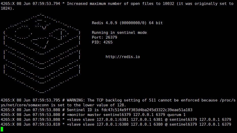Viewport: 237px width, 133px height.
Task: Click the 'Increased maximum number of open files' line
Action: point(117,4)
